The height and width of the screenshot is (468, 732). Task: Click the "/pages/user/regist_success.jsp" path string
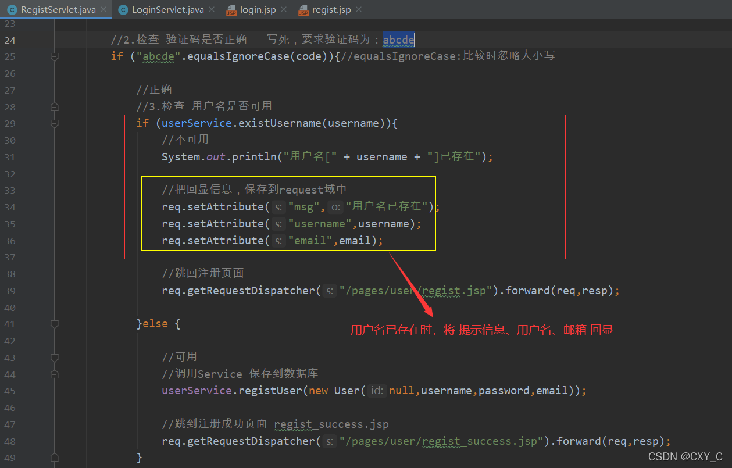coord(442,441)
